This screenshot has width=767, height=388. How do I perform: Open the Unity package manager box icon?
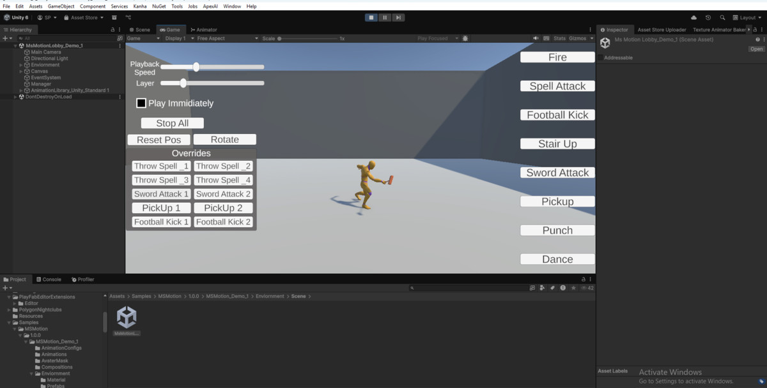pos(114,18)
